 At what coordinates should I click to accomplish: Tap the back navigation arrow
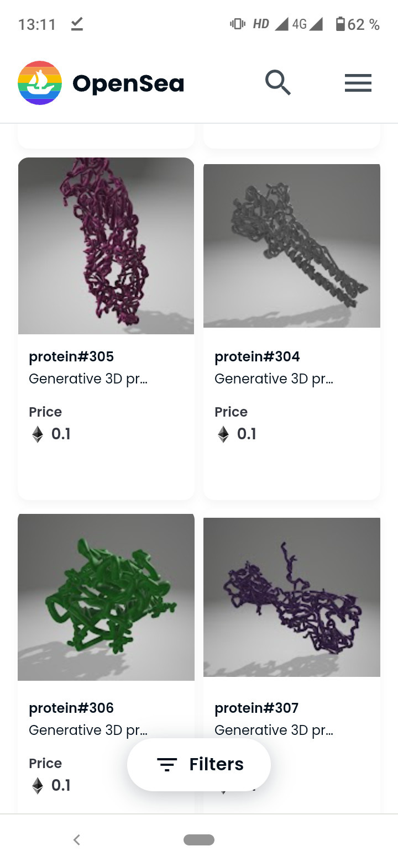tap(76, 839)
